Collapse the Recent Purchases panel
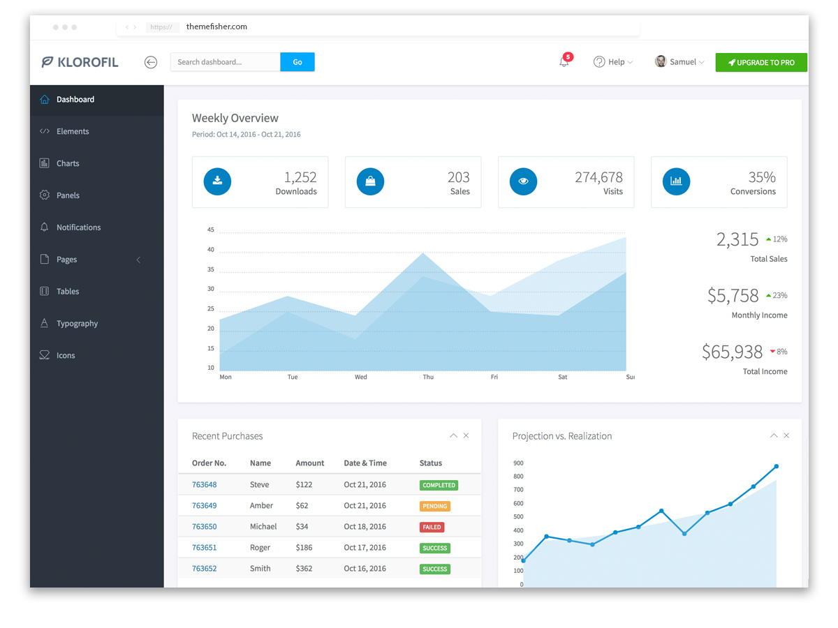Screen dimensions: 838x628 point(453,435)
